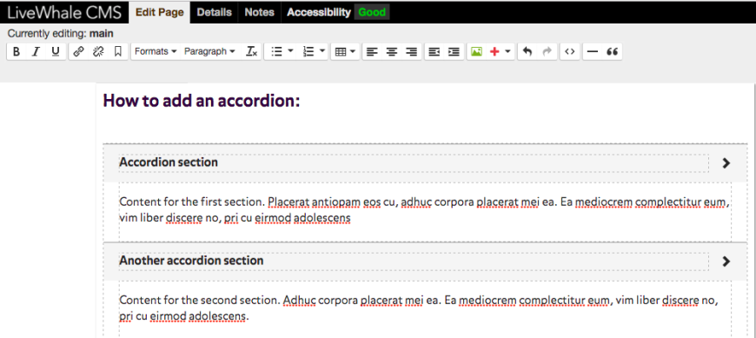Insert a table
Viewport: 756px width, 338px height.
click(341, 51)
